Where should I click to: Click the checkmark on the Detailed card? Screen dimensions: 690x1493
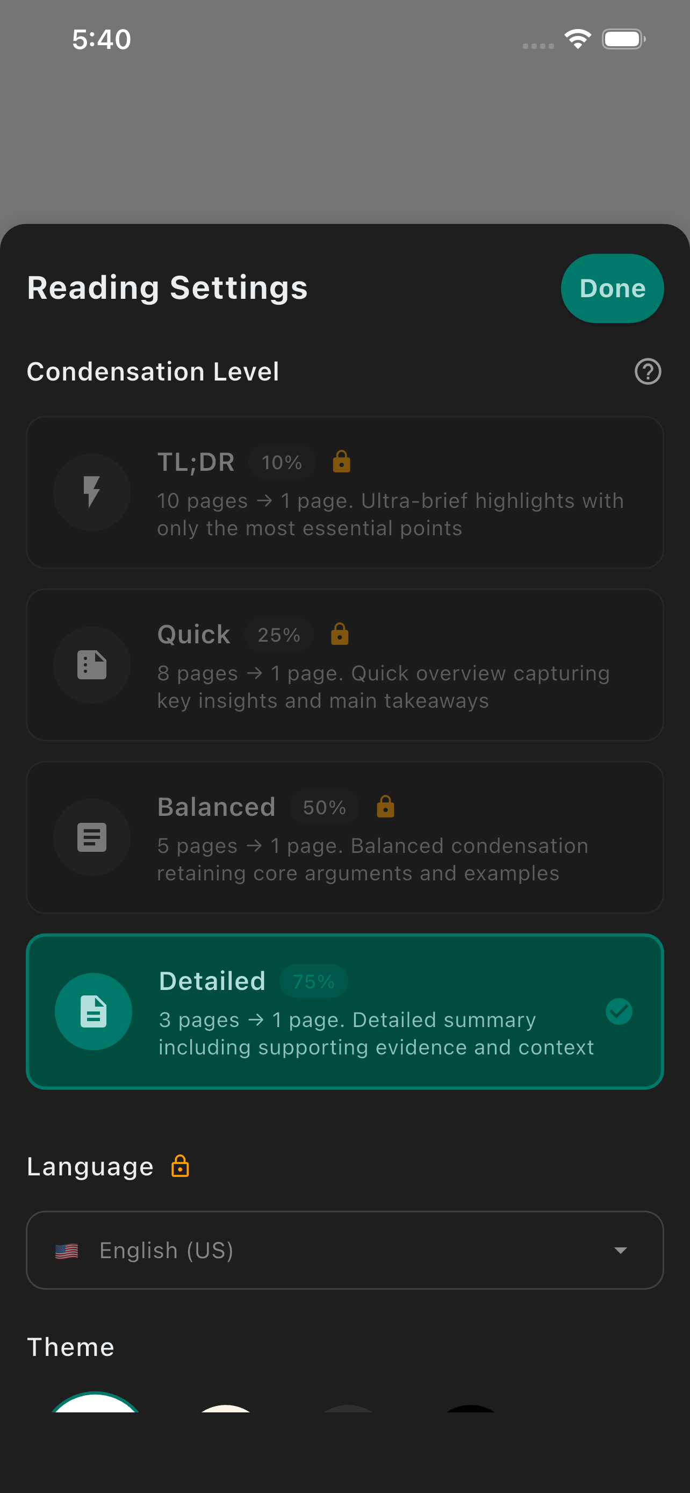click(619, 1011)
